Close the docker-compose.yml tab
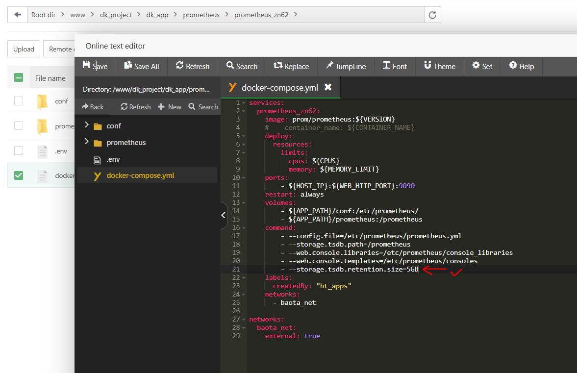577x373 pixels. pyautogui.click(x=328, y=87)
